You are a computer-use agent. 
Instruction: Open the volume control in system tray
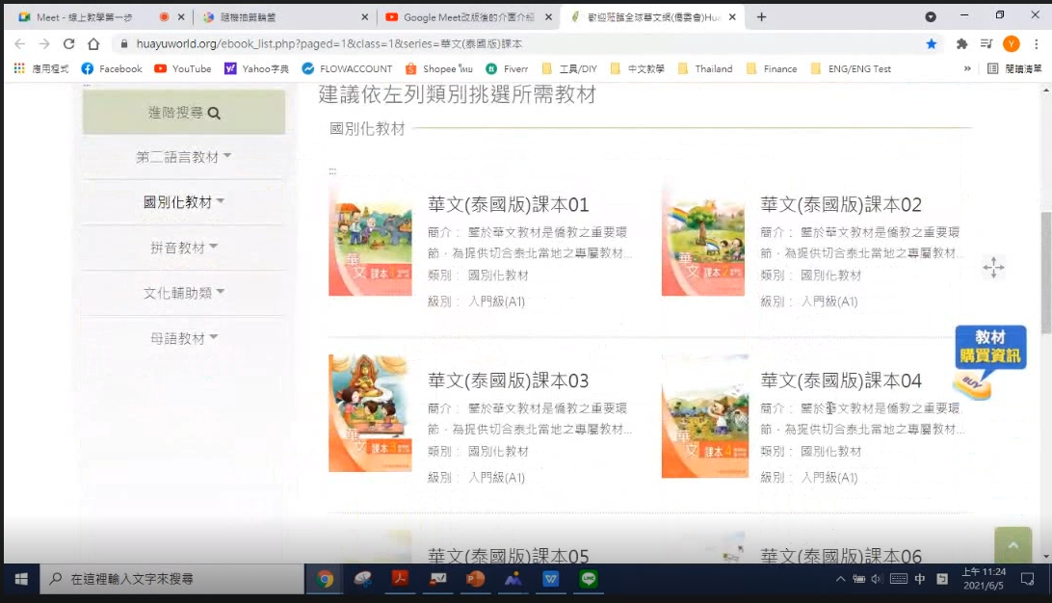point(877,579)
